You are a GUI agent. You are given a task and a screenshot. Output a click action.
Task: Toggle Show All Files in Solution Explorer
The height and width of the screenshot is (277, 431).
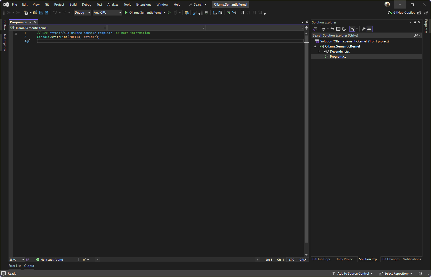(344, 29)
